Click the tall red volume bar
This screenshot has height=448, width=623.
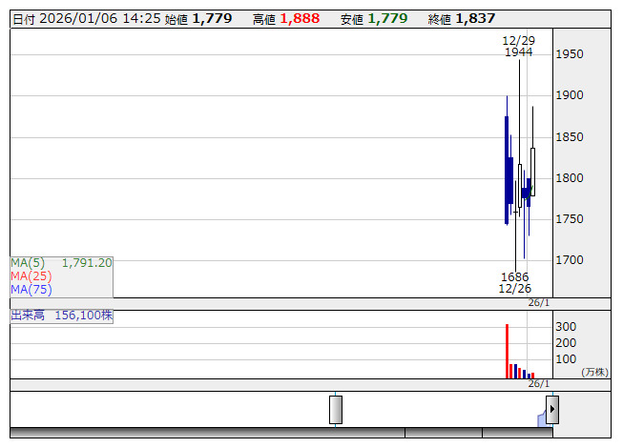click(507, 351)
